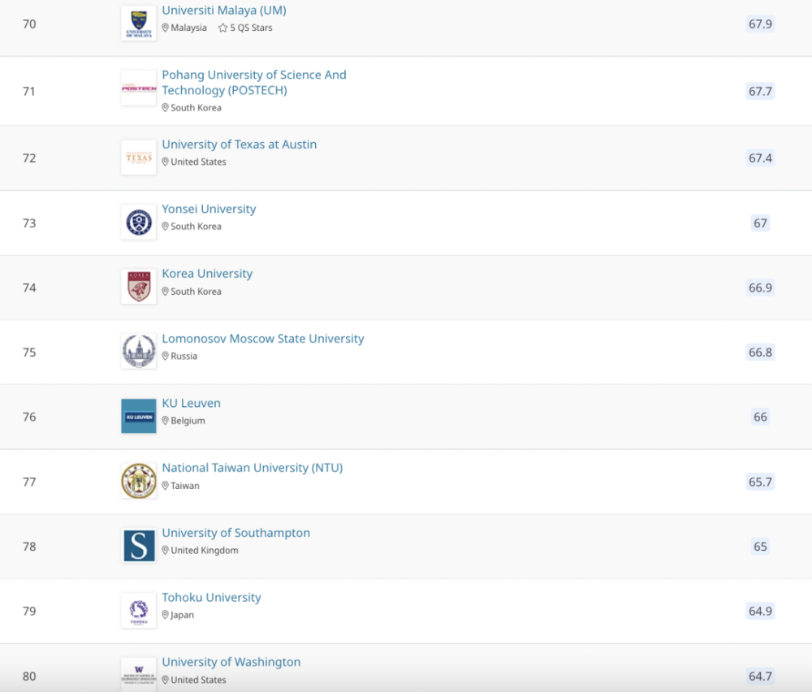Open Pohang University of Science And Technology link
Image resolution: width=812 pixels, height=692 pixels.
tap(253, 82)
